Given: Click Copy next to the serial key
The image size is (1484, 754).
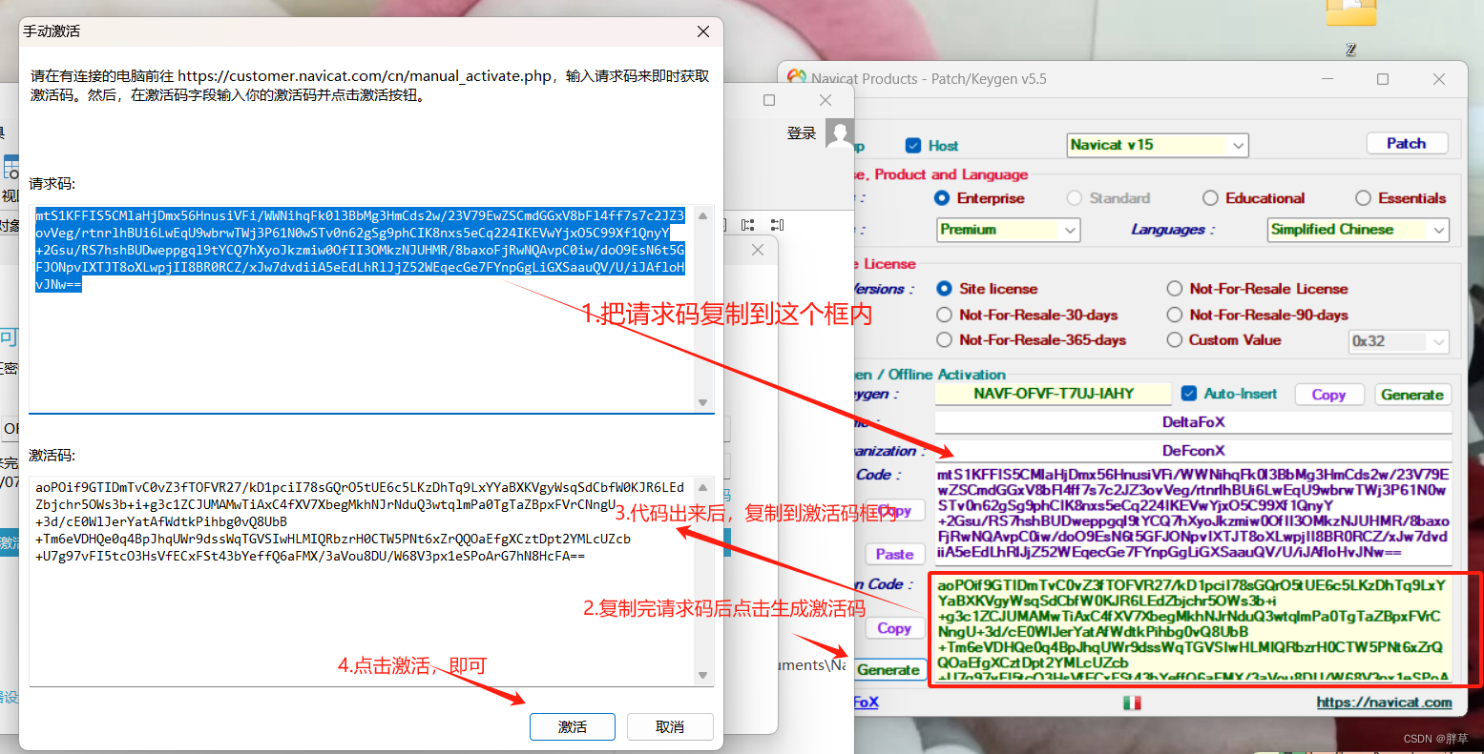Looking at the screenshot, I should tap(1328, 395).
